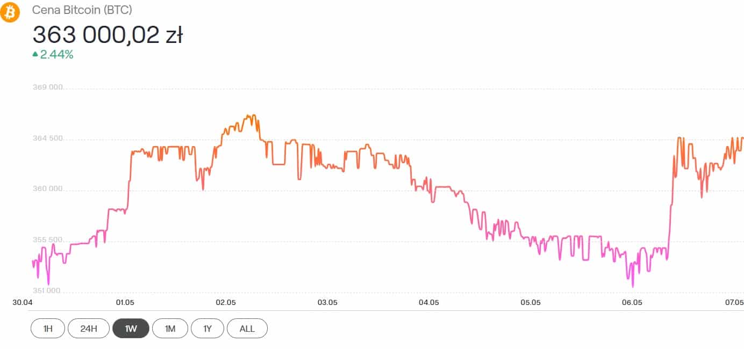Image resolution: width=744 pixels, height=349 pixels.
Task: Select the active 1W range button
Action: (x=131, y=329)
